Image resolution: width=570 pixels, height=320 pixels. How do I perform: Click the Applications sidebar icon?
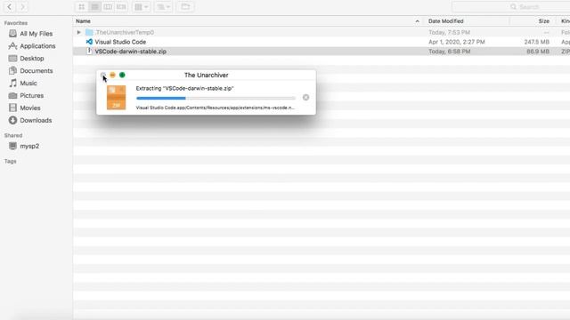(x=12, y=45)
